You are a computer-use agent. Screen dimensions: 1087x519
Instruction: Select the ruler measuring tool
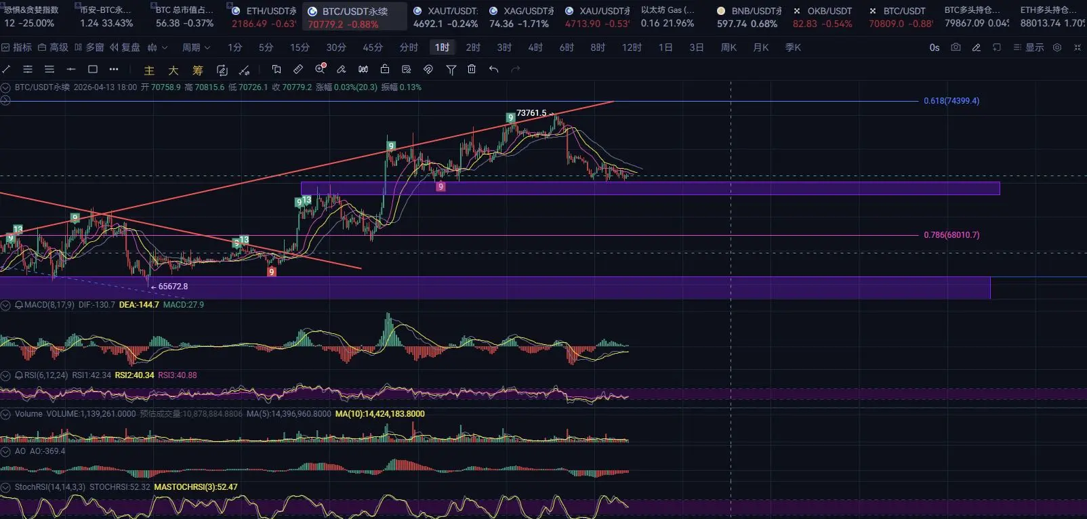298,69
